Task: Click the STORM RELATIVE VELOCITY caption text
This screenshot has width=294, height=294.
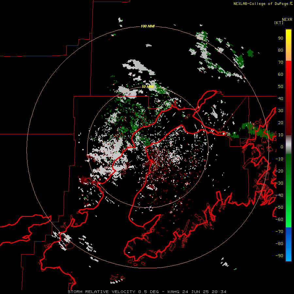Action: [101, 292]
